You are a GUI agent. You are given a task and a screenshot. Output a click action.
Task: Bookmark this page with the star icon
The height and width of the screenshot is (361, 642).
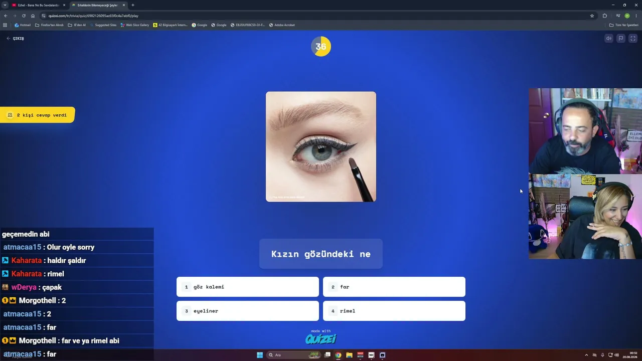point(592,16)
